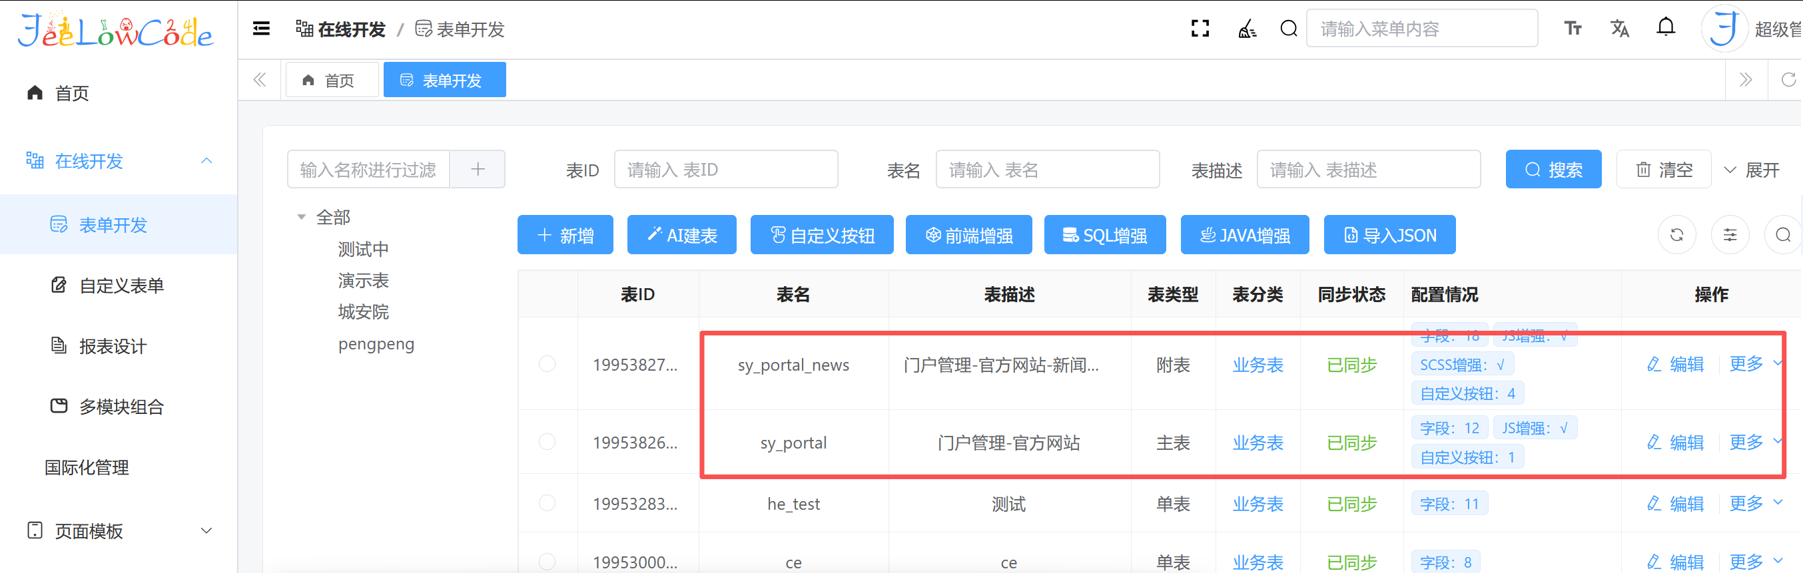Click the 导入JSON button
The image size is (1803, 573).
click(x=1389, y=235)
